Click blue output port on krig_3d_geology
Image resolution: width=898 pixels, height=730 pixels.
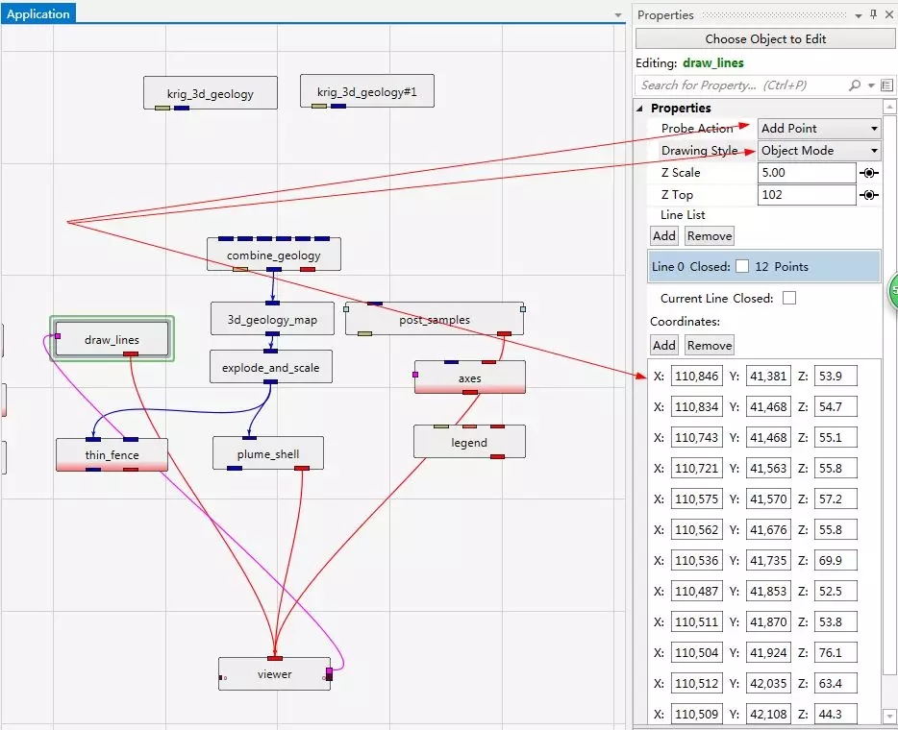click(182, 108)
